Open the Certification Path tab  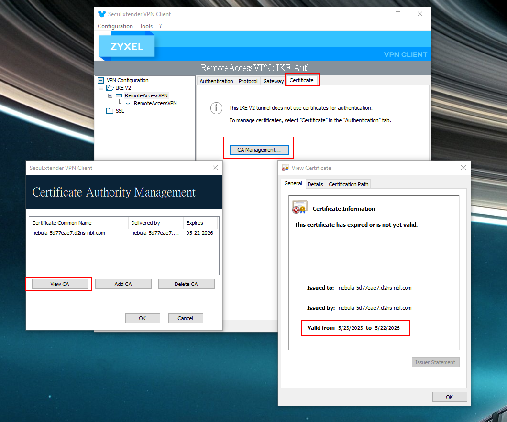pos(349,184)
